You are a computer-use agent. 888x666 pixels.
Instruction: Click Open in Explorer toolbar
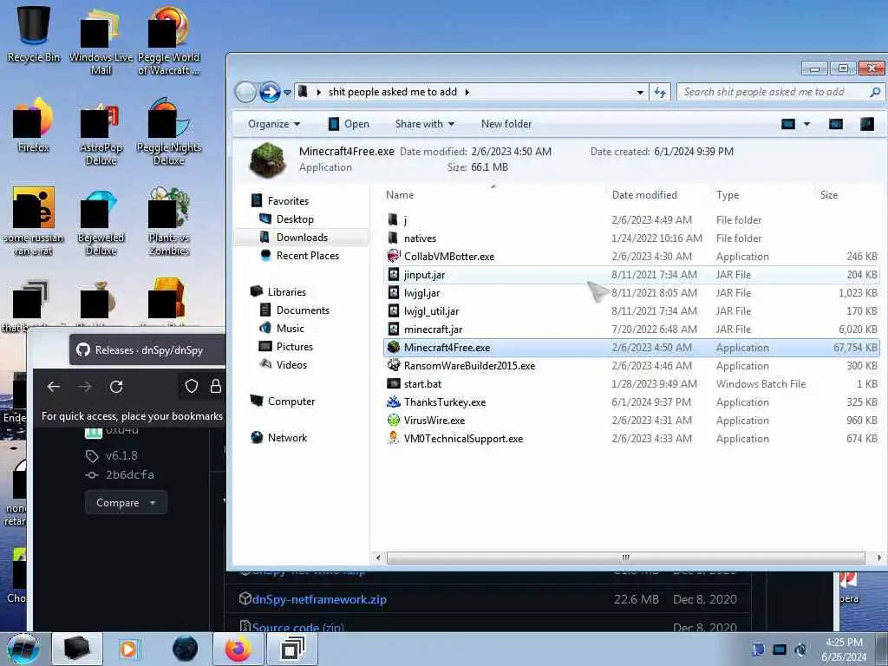pos(349,124)
